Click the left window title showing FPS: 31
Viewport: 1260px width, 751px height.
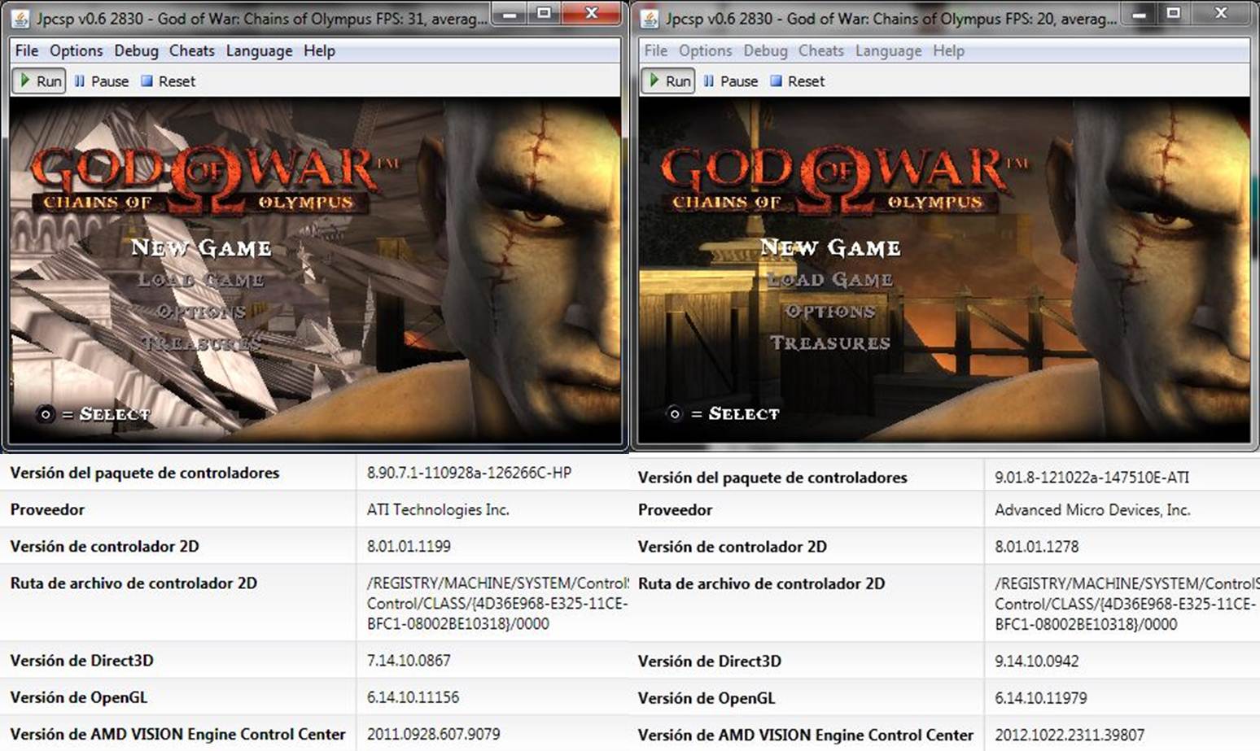coord(262,18)
